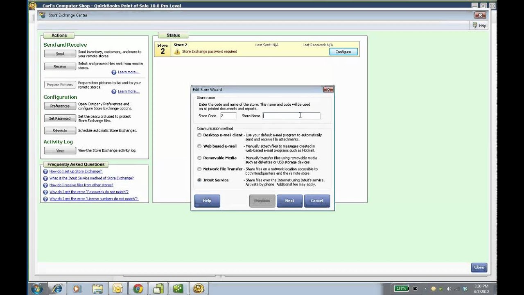524x295 pixels.
Task: Click the Status panel header
Action: click(173, 36)
